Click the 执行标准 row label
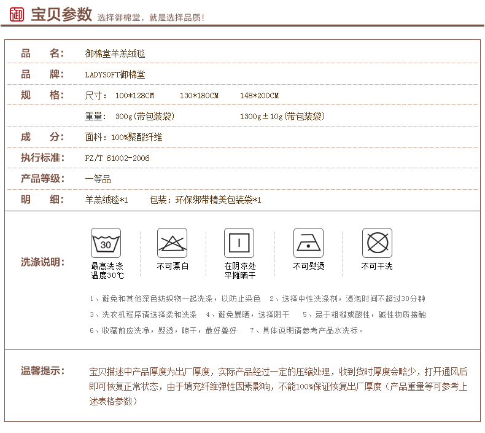The width and height of the screenshot is (485, 433). tap(43, 158)
